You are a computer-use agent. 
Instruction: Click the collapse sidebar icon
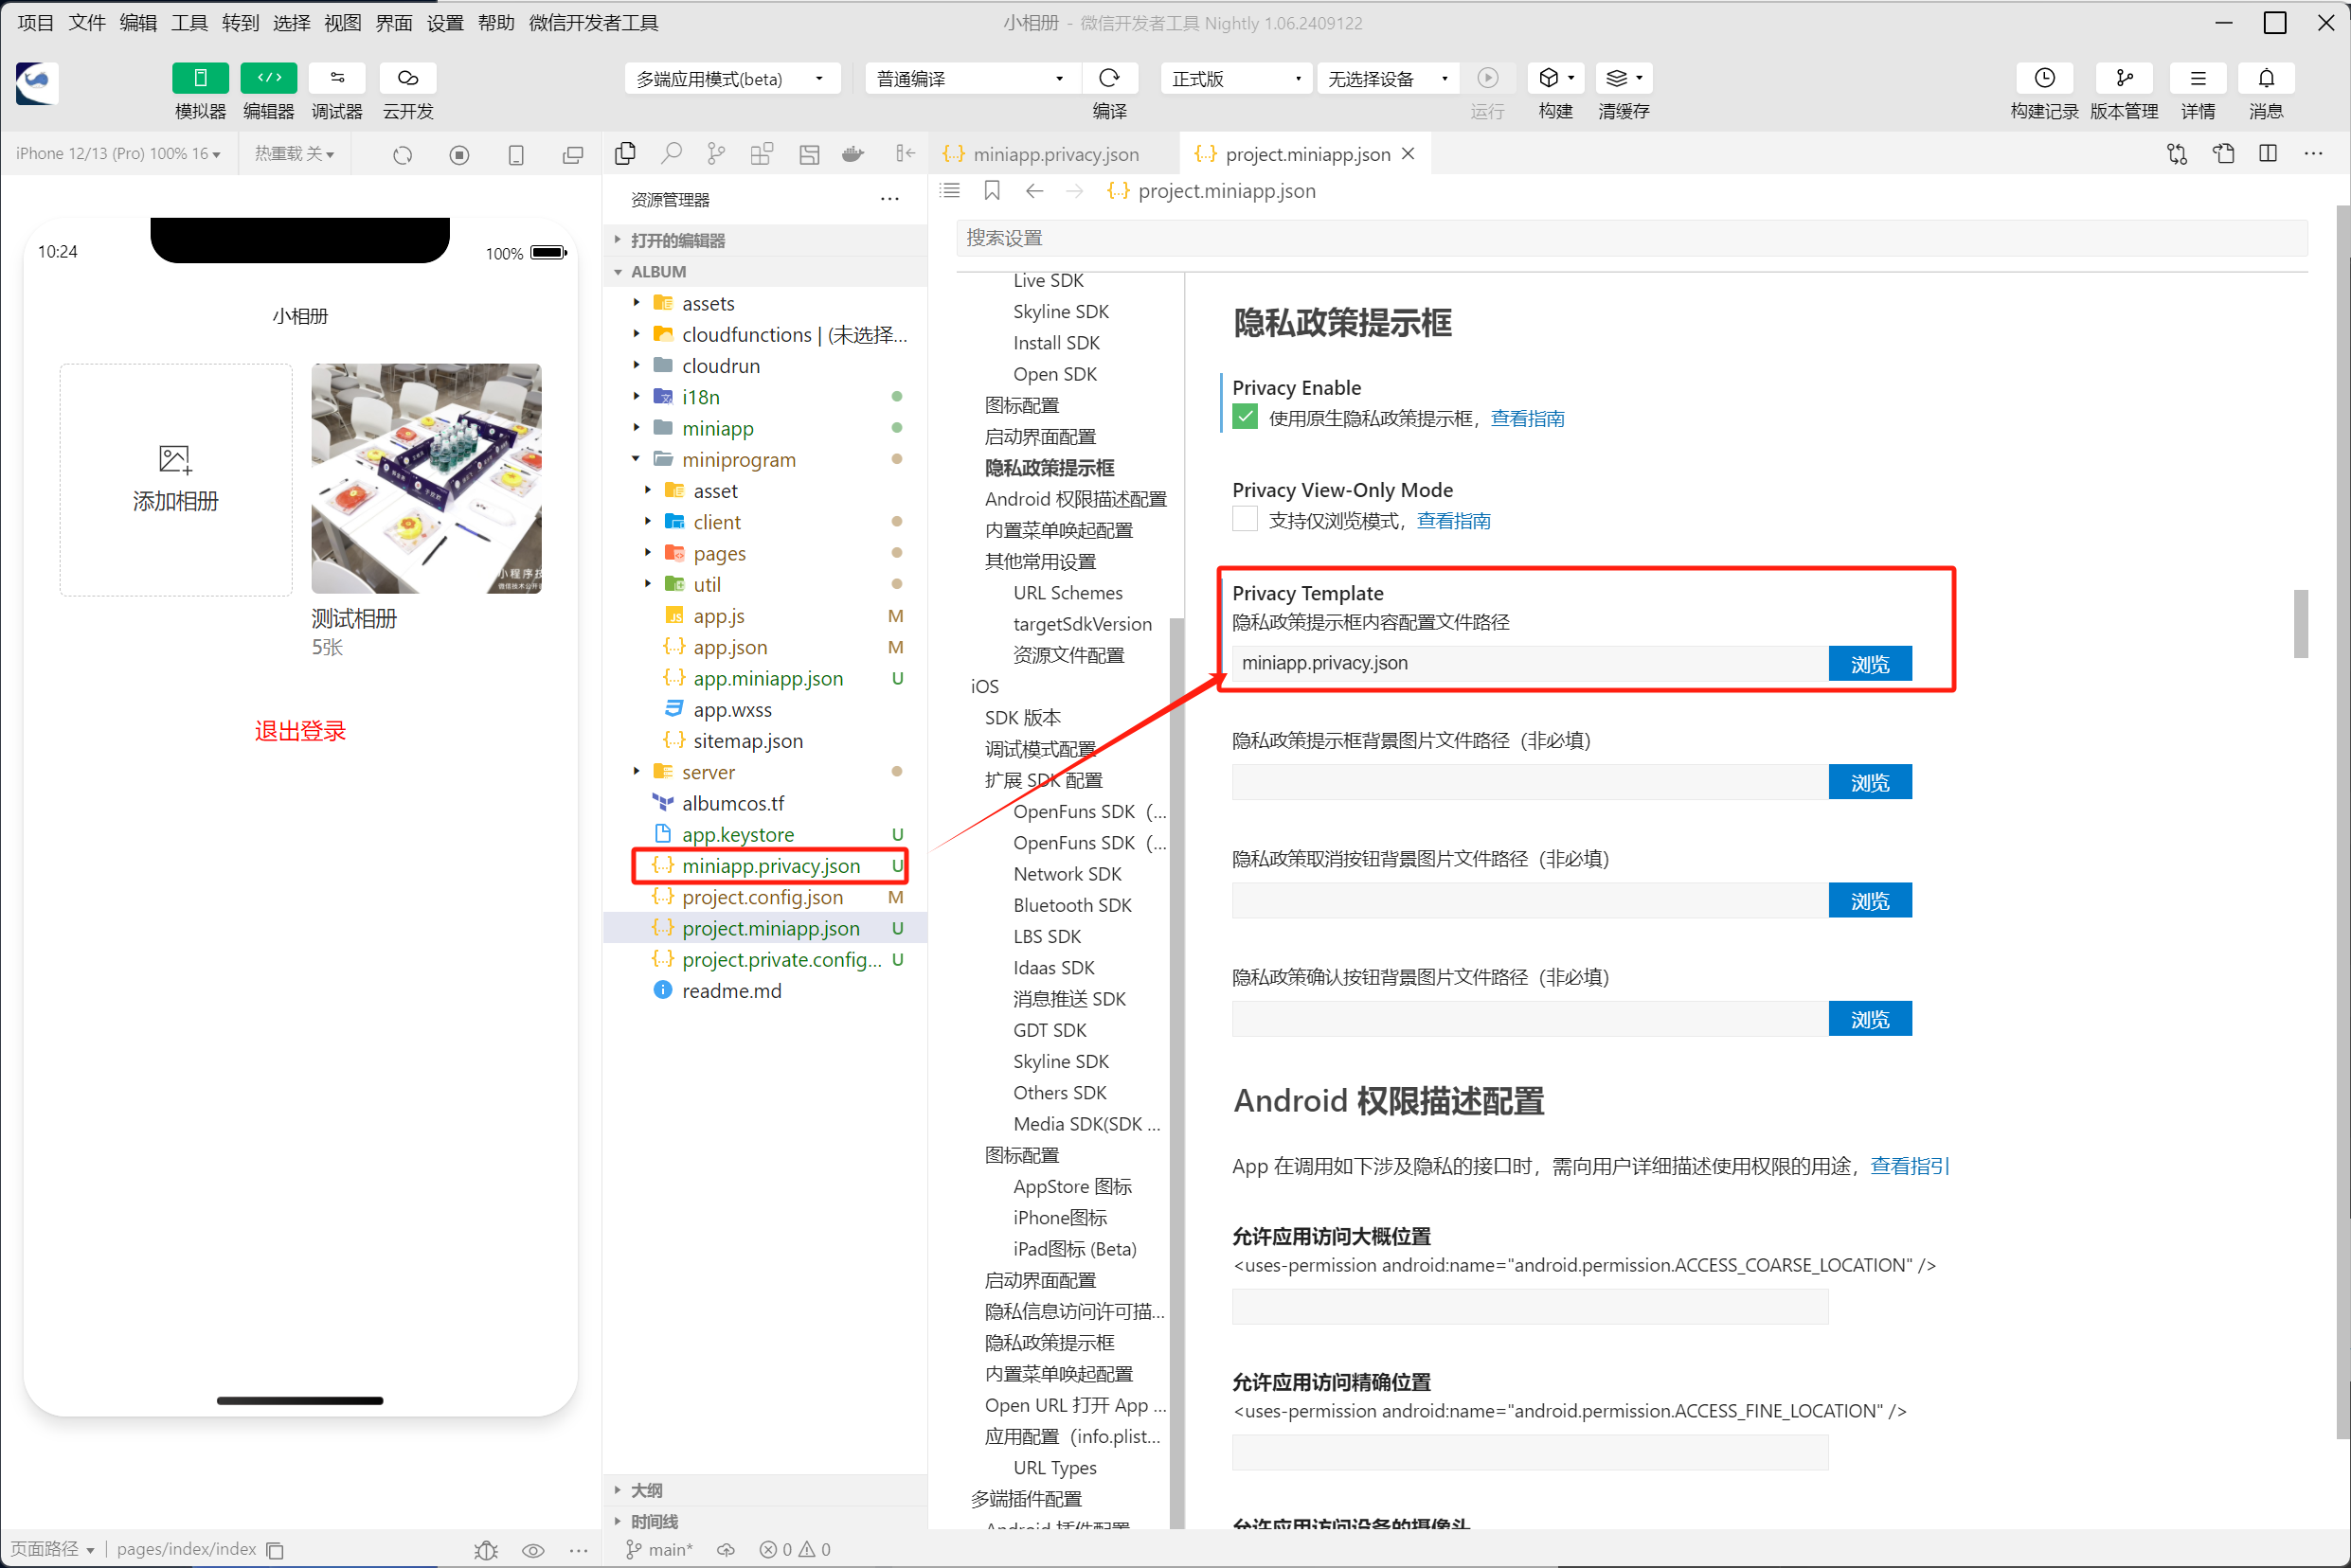point(905,153)
